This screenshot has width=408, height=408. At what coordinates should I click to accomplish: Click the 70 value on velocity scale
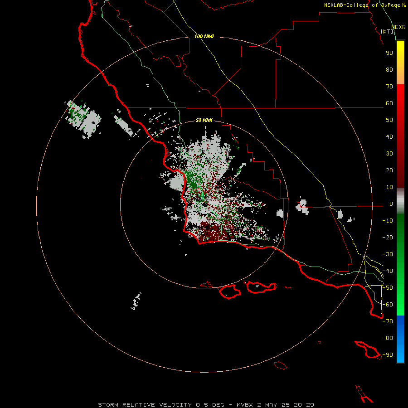coord(389,87)
